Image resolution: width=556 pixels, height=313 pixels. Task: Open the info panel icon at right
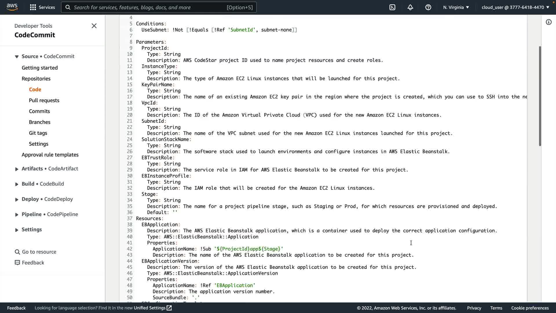coord(548,22)
